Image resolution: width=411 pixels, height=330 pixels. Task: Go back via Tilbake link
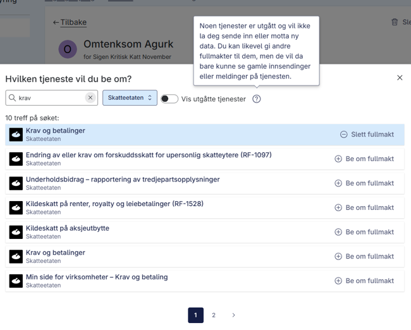(70, 22)
